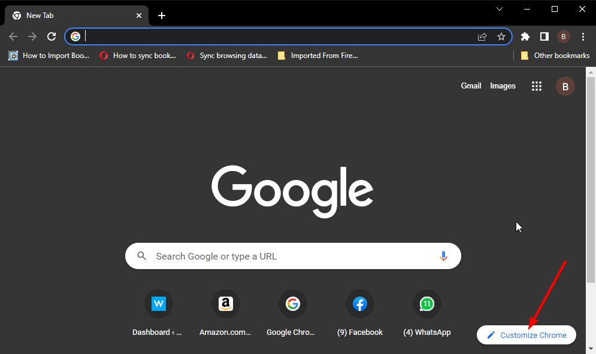This screenshot has height=354, width=596.
Task: Open the Google Chrome shortcut tile
Action: 292,313
